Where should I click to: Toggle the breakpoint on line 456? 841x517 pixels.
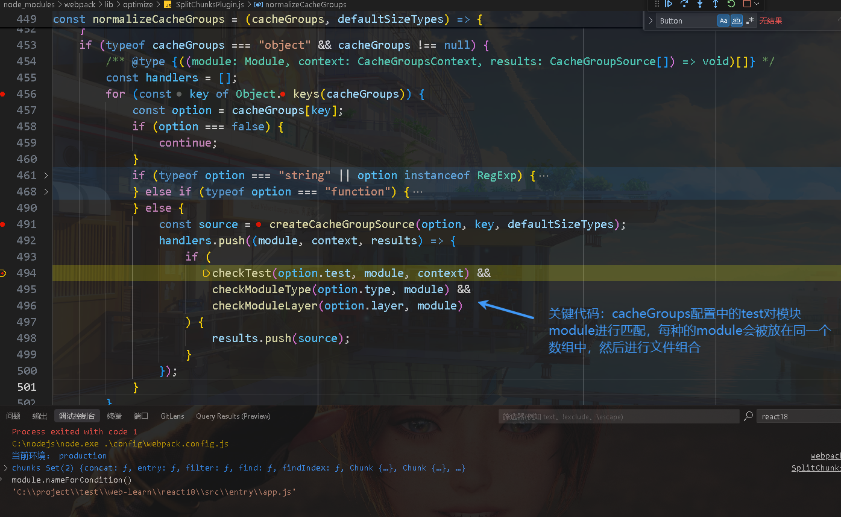click(3, 94)
